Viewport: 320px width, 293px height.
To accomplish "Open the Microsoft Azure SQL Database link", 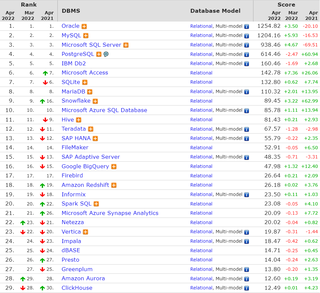I will pos(104,110).
